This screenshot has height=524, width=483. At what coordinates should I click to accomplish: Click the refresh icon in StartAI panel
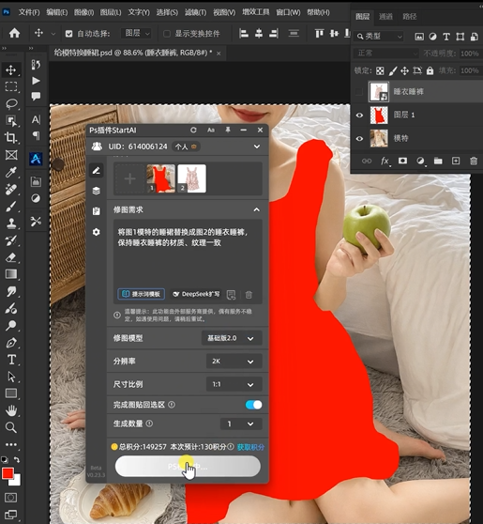193,130
